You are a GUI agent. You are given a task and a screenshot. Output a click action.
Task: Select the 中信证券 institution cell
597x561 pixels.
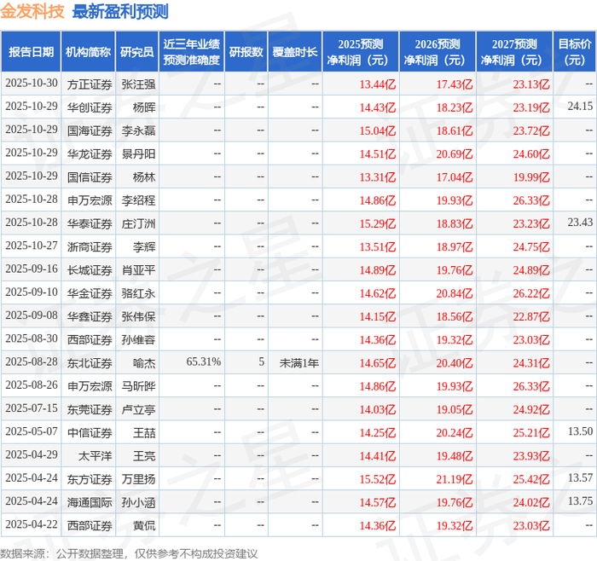90,432
